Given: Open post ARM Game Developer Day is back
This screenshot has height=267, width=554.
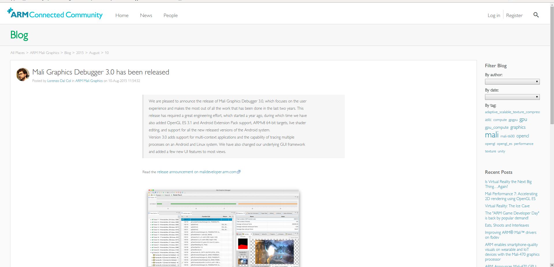Looking at the screenshot, I should [x=512, y=216].
